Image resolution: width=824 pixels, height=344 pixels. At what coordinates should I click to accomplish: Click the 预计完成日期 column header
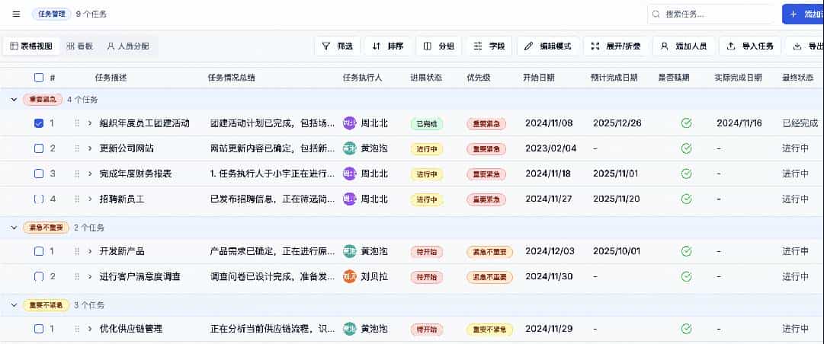point(614,78)
